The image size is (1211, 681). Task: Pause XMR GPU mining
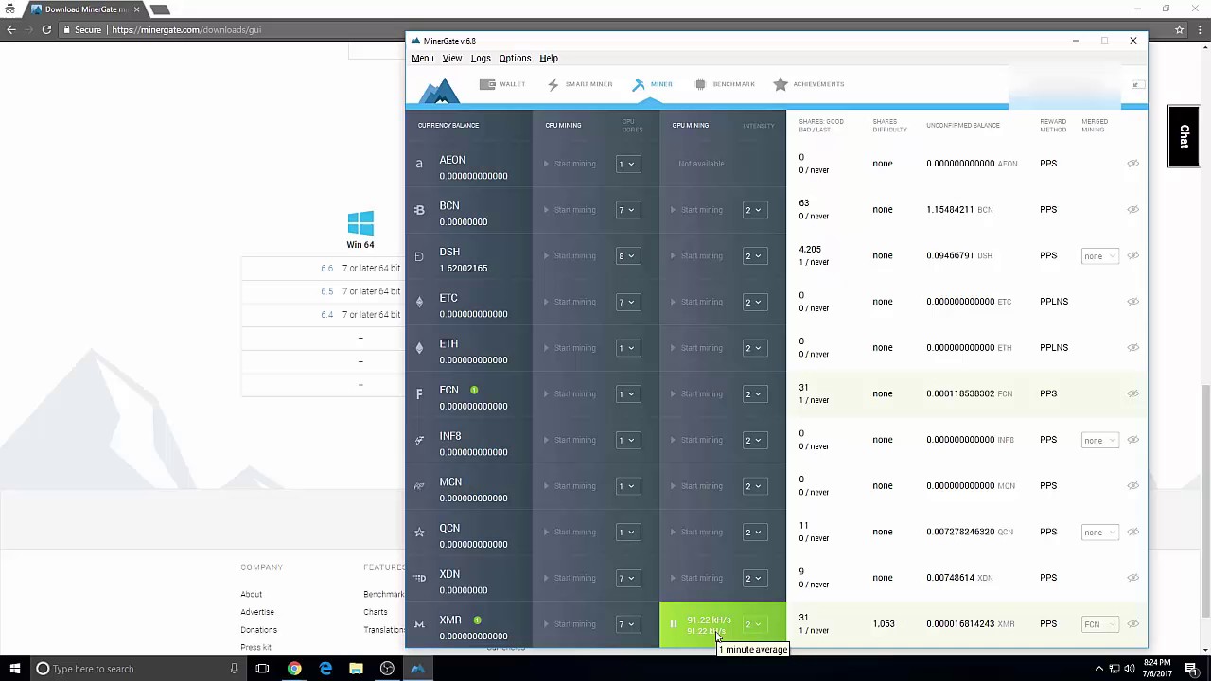coord(674,624)
